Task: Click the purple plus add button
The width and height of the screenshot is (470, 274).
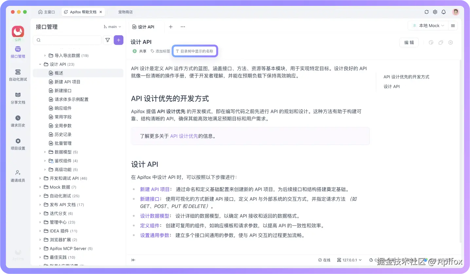Action: point(118,40)
